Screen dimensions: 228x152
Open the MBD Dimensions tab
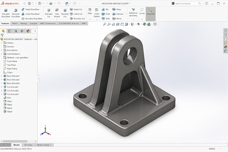48,23
